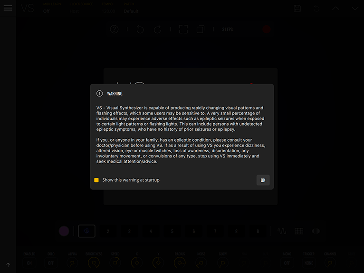Go to the previous patch with the up chevron
The width and height of the screenshot is (364, 273).
[x=335, y=9]
